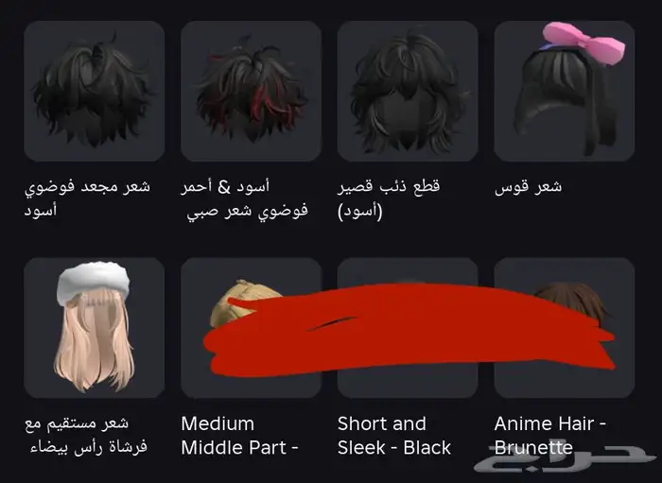This screenshot has width=662, height=483.
Task: Click the red scribble covering the hair items
Action: pos(409,329)
